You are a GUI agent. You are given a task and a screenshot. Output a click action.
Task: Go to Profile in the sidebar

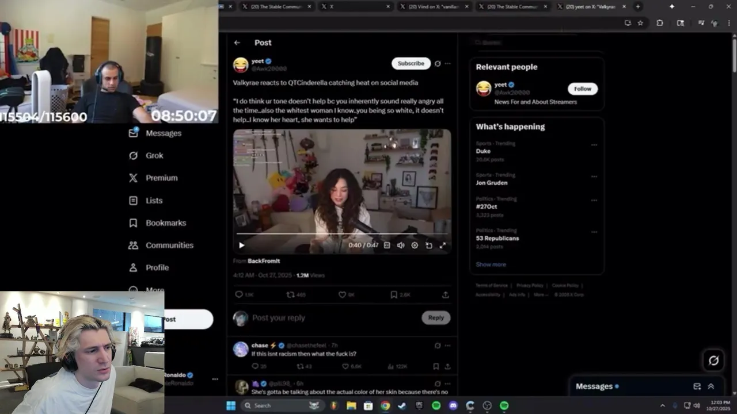(x=149, y=267)
